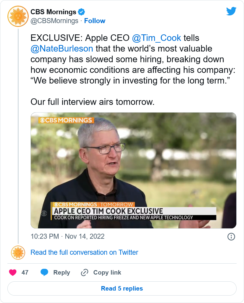The width and height of the screenshot is (244, 303).
Task: Like the tweet with the heart icon
Action: [x=13, y=272]
